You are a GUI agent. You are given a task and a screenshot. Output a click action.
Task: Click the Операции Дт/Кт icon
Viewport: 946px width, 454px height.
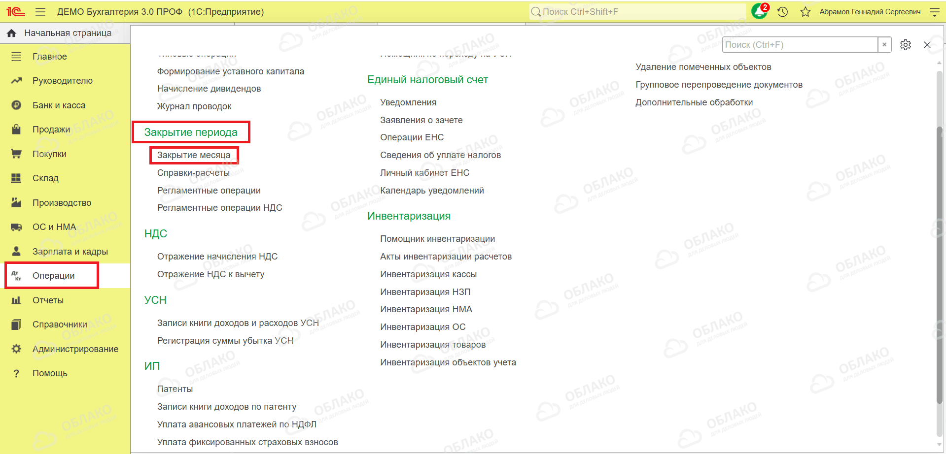16,276
